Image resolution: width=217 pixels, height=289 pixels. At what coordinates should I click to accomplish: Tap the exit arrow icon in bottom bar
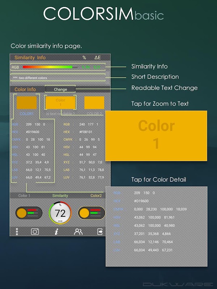[x=100, y=232]
